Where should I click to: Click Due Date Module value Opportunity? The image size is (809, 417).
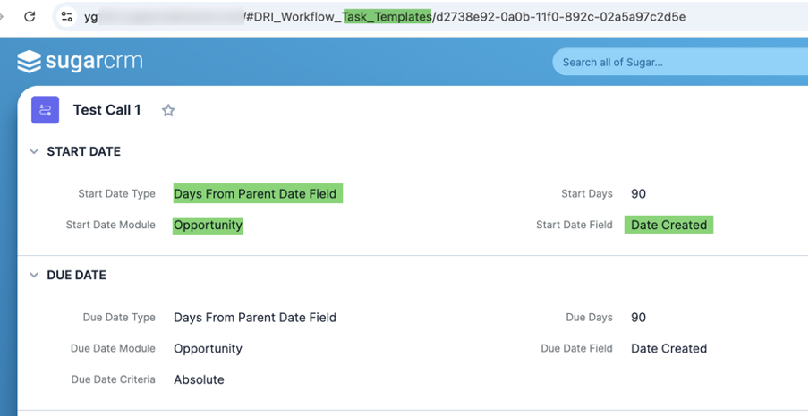point(208,349)
